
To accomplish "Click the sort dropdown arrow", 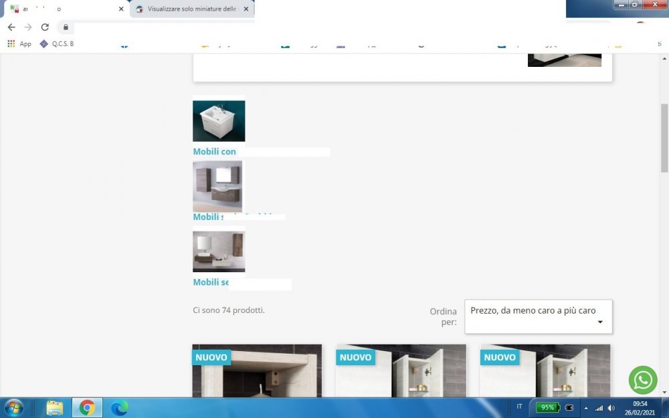I will pyautogui.click(x=600, y=322).
